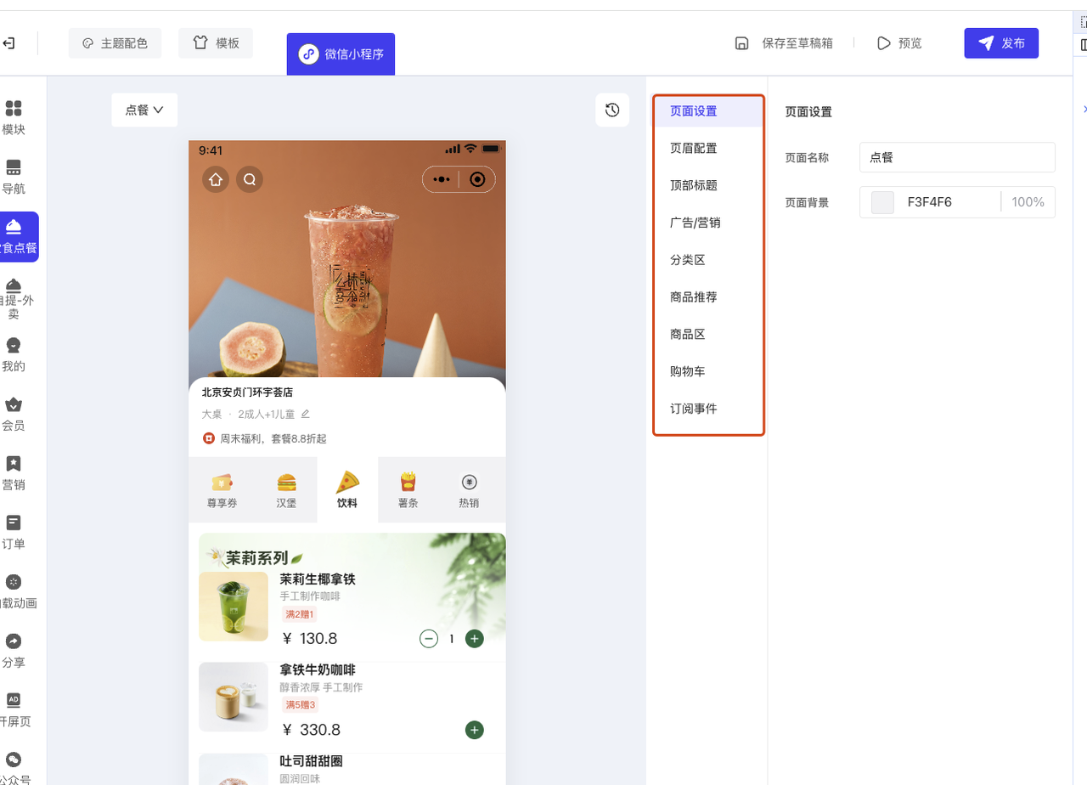The height and width of the screenshot is (785, 1087).
Task: Click the home icon in phone preview
Action: pos(216,179)
